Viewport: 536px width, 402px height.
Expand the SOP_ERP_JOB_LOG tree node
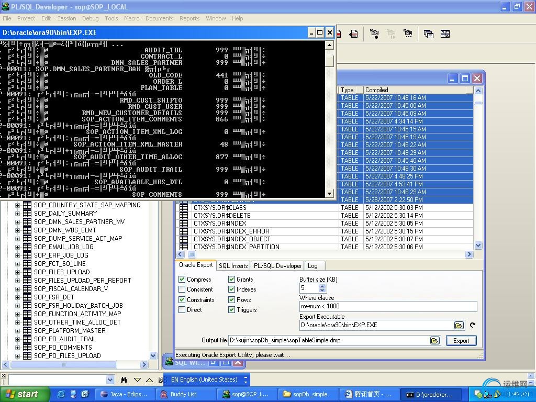coord(17,255)
